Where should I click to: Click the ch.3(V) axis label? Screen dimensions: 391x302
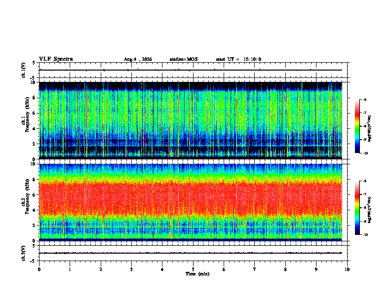(x=24, y=253)
